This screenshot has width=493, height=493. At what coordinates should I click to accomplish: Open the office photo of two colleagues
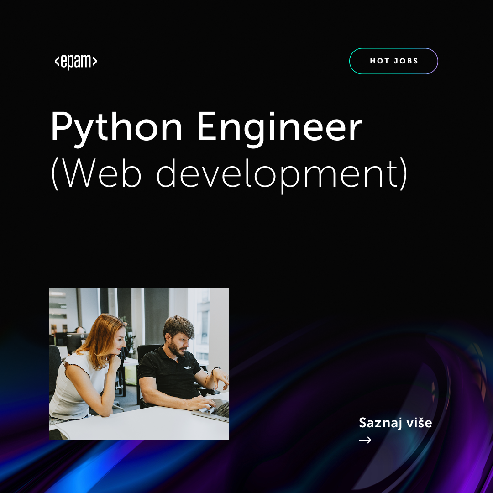(x=139, y=364)
